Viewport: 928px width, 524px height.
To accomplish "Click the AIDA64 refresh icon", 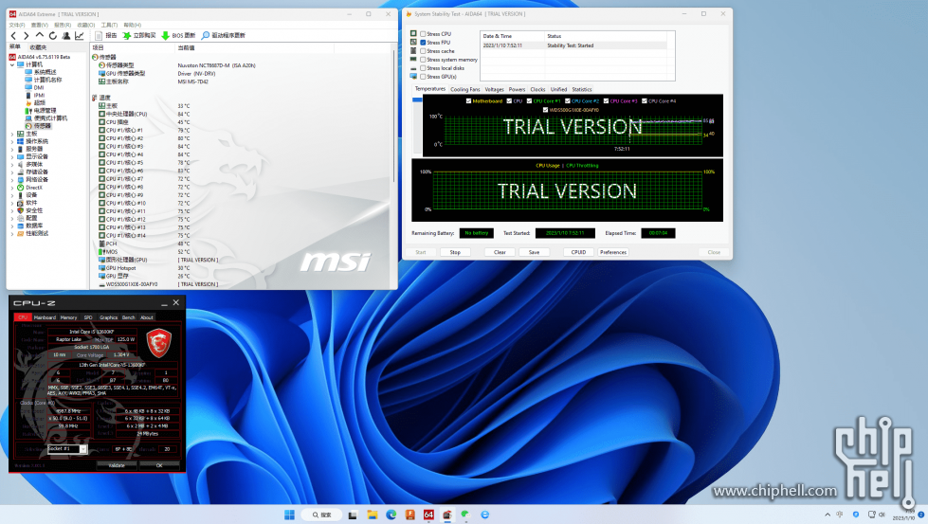I will (x=53, y=35).
